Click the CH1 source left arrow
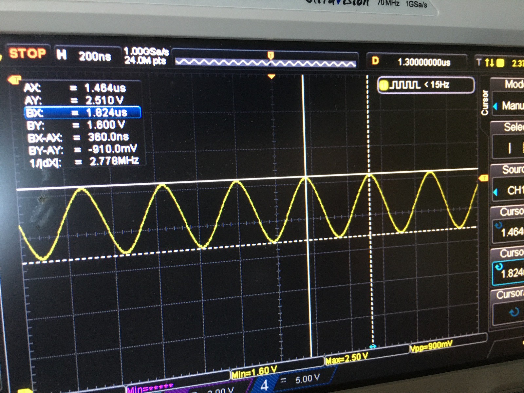524x393 pixels. (x=495, y=192)
